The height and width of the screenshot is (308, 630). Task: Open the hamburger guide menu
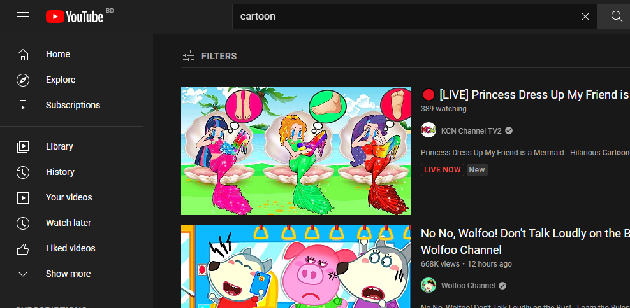coord(23,17)
